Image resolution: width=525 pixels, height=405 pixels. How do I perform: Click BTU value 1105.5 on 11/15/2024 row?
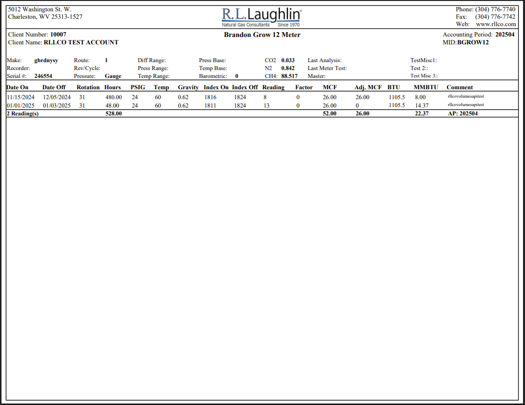pyautogui.click(x=397, y=97)
